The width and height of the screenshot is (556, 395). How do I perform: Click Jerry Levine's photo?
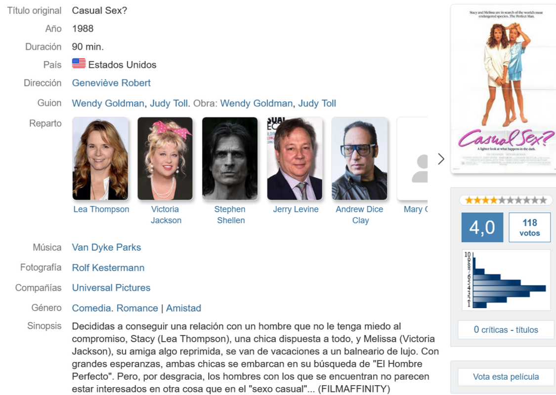click(x=295, y=158)
